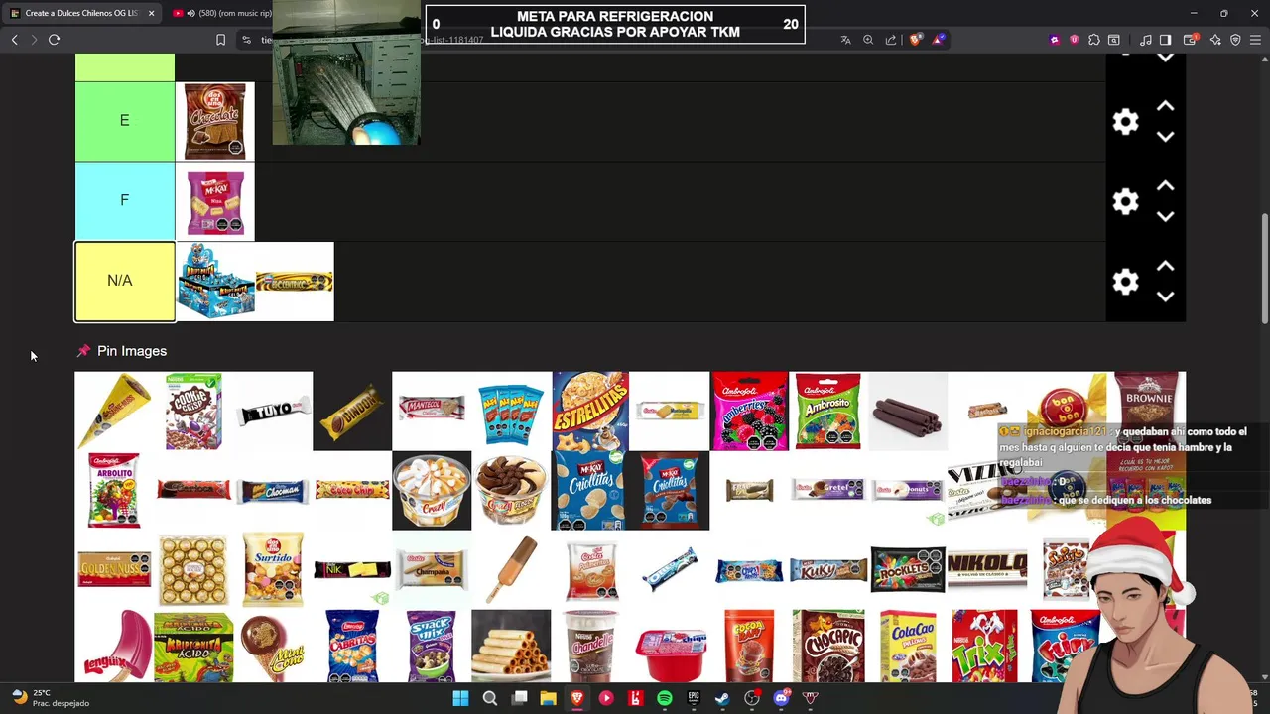Open Steam from the taskbar
This screenshot has height=714, width=1270.
pyautogui.click(x=722, y=698)
